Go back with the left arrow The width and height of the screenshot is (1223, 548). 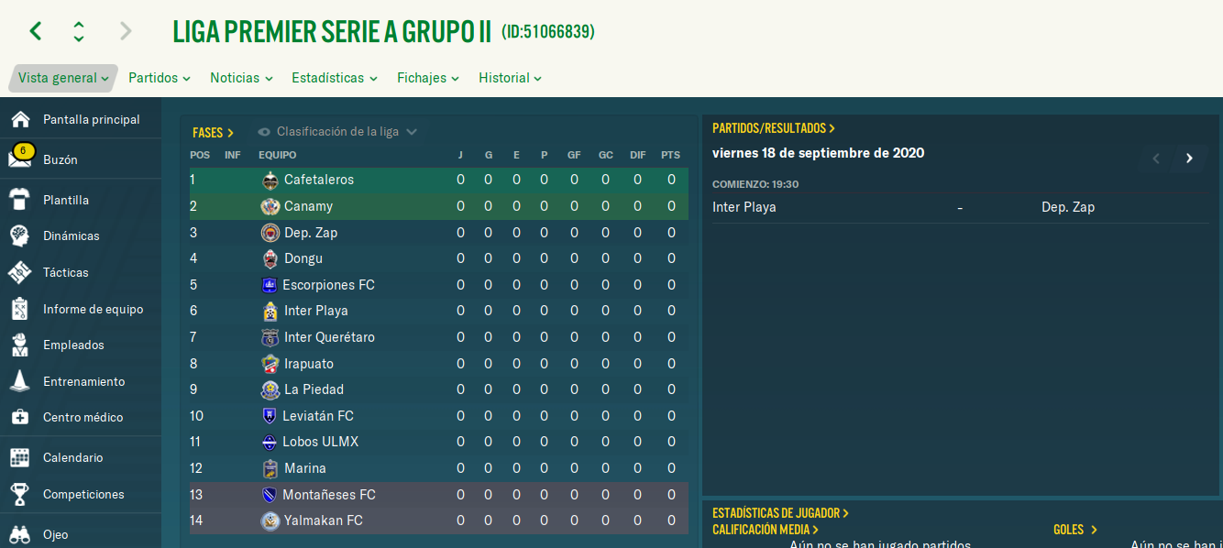[x=35, y=31]
